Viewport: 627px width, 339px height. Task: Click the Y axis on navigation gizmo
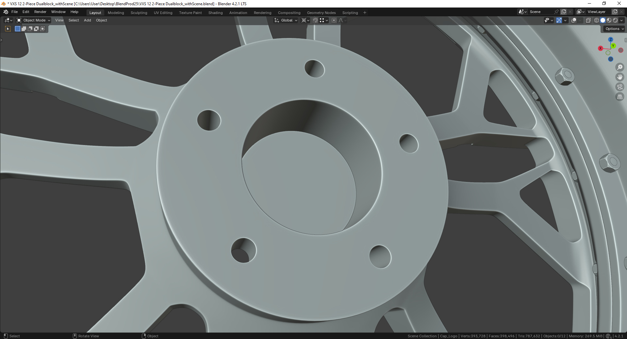coord(613,46)
